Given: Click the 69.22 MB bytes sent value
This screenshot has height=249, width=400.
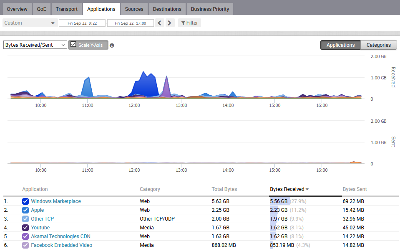Looking at the screenshot, I should point(353,201).
